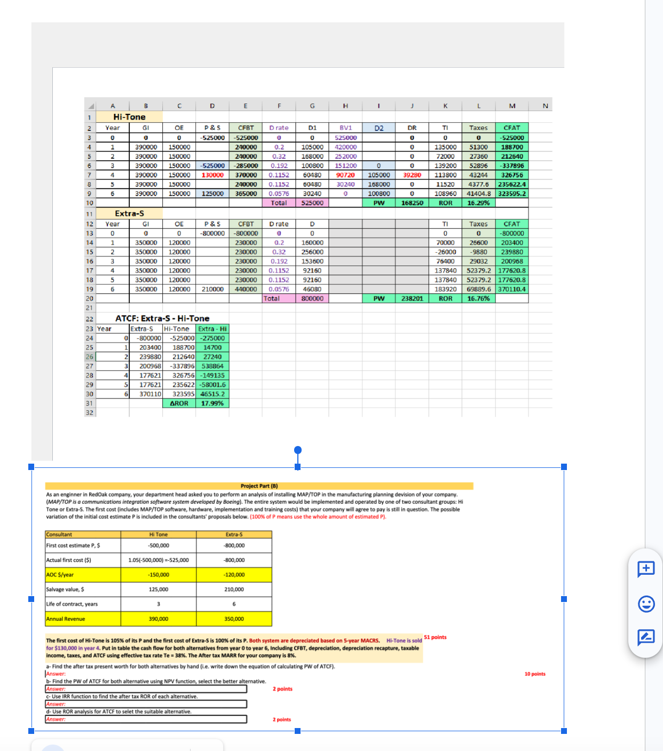Click the PW value 168250 cell
The image size is (663, 751).
412,202
